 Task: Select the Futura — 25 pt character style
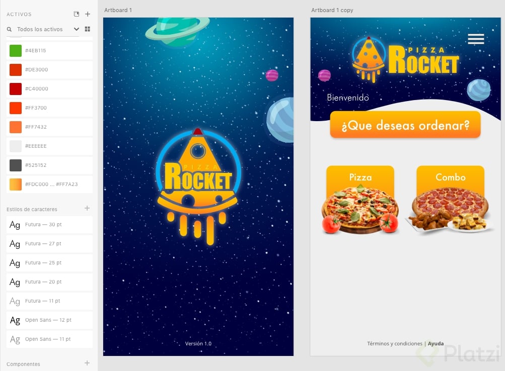click(49, 262)
